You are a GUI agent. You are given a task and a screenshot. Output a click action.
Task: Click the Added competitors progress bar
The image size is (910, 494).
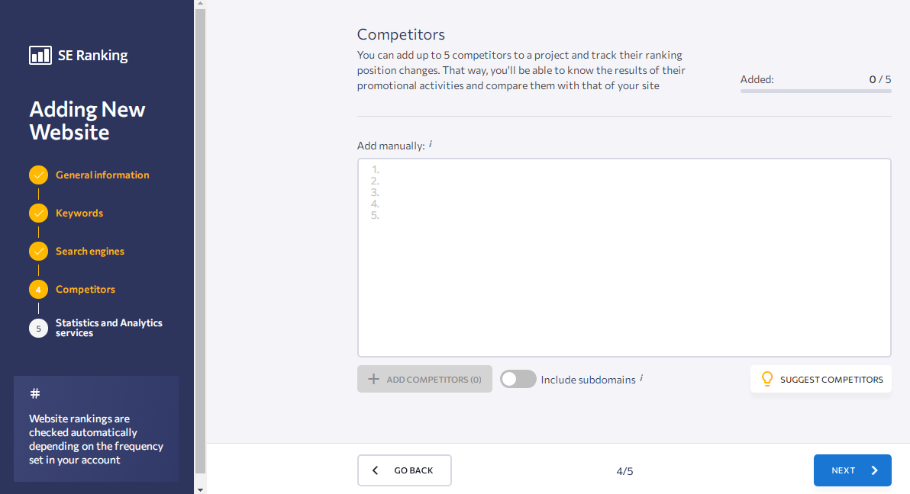point(815,91)
